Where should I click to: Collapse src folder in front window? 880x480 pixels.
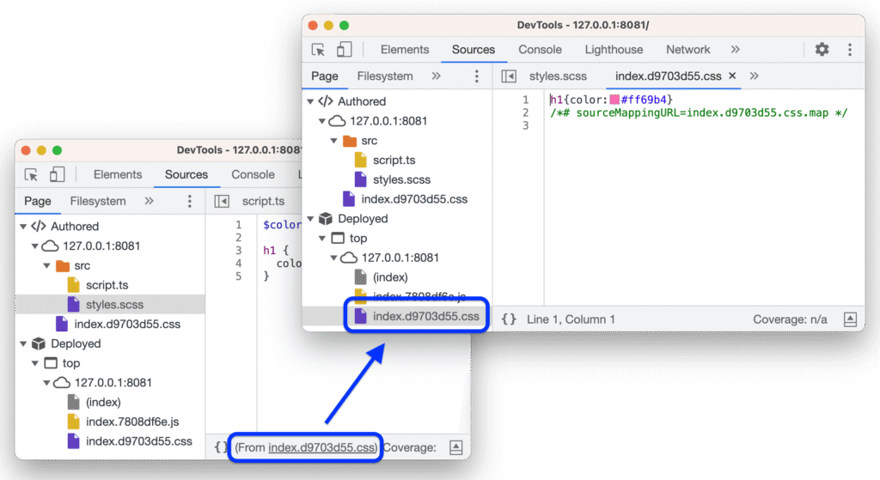[x=334, y=141]
